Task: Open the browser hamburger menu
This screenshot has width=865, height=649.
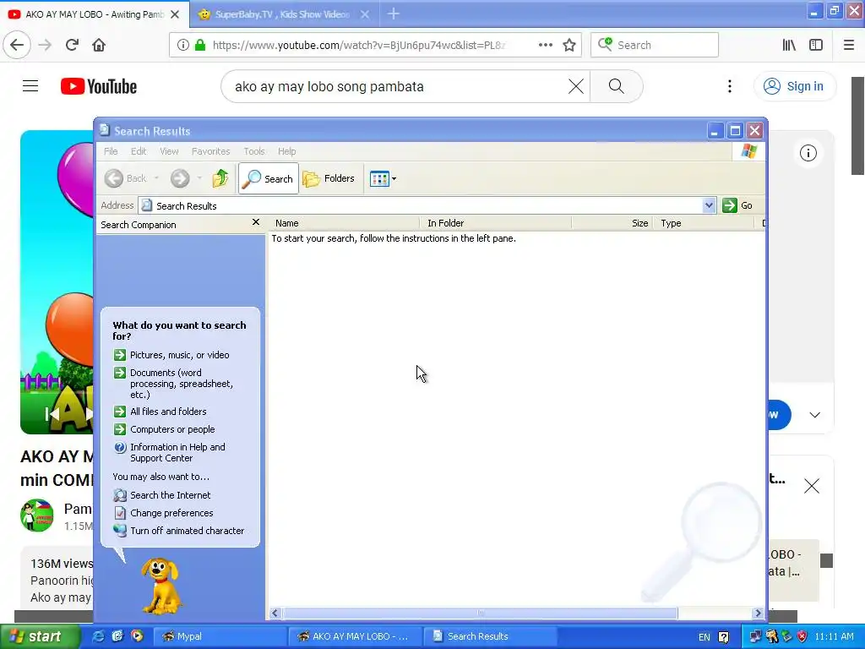Action: [x=849, y=45]
